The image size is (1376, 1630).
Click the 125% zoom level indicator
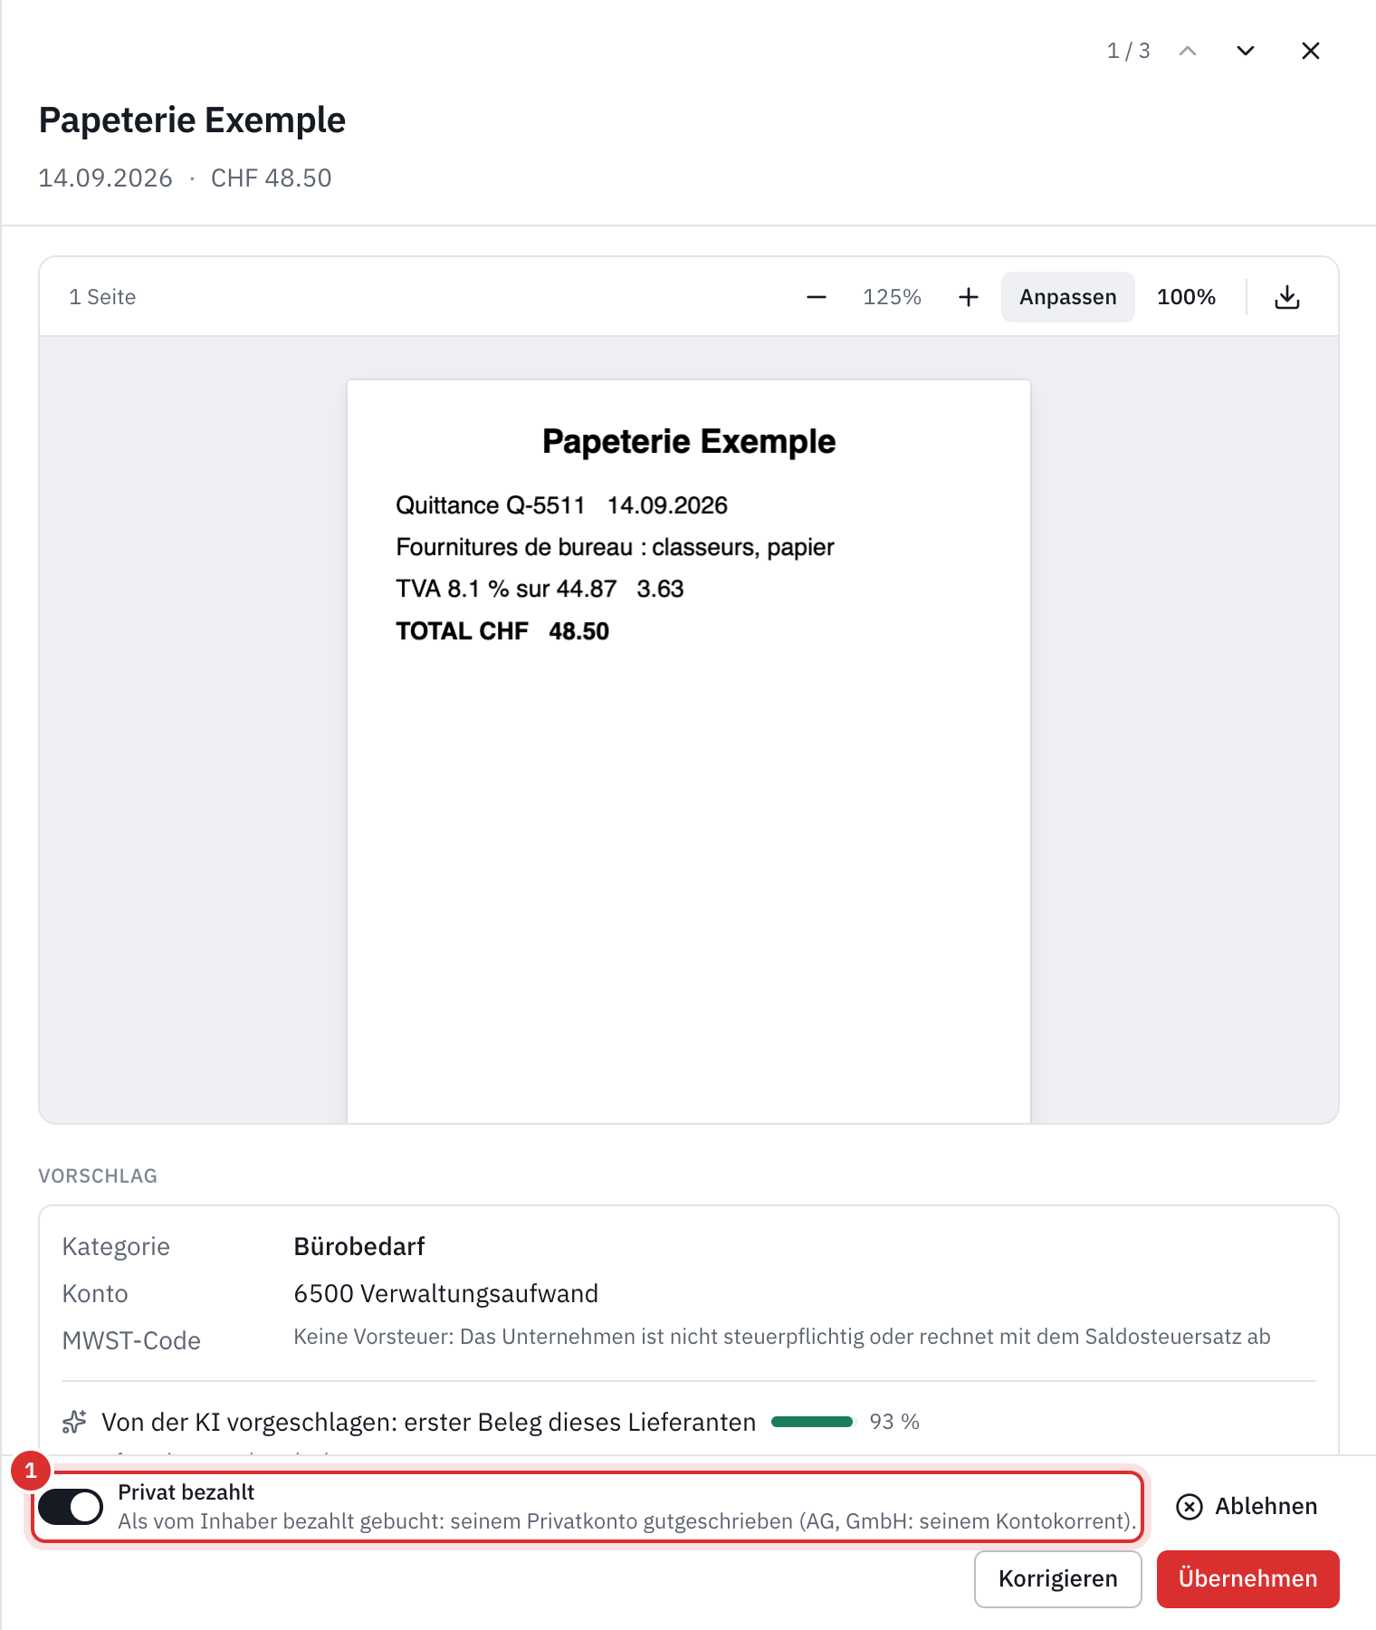point(892,297)
